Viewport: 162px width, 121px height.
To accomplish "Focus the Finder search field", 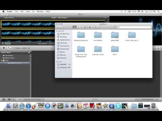I will click(x=134, y=27).
